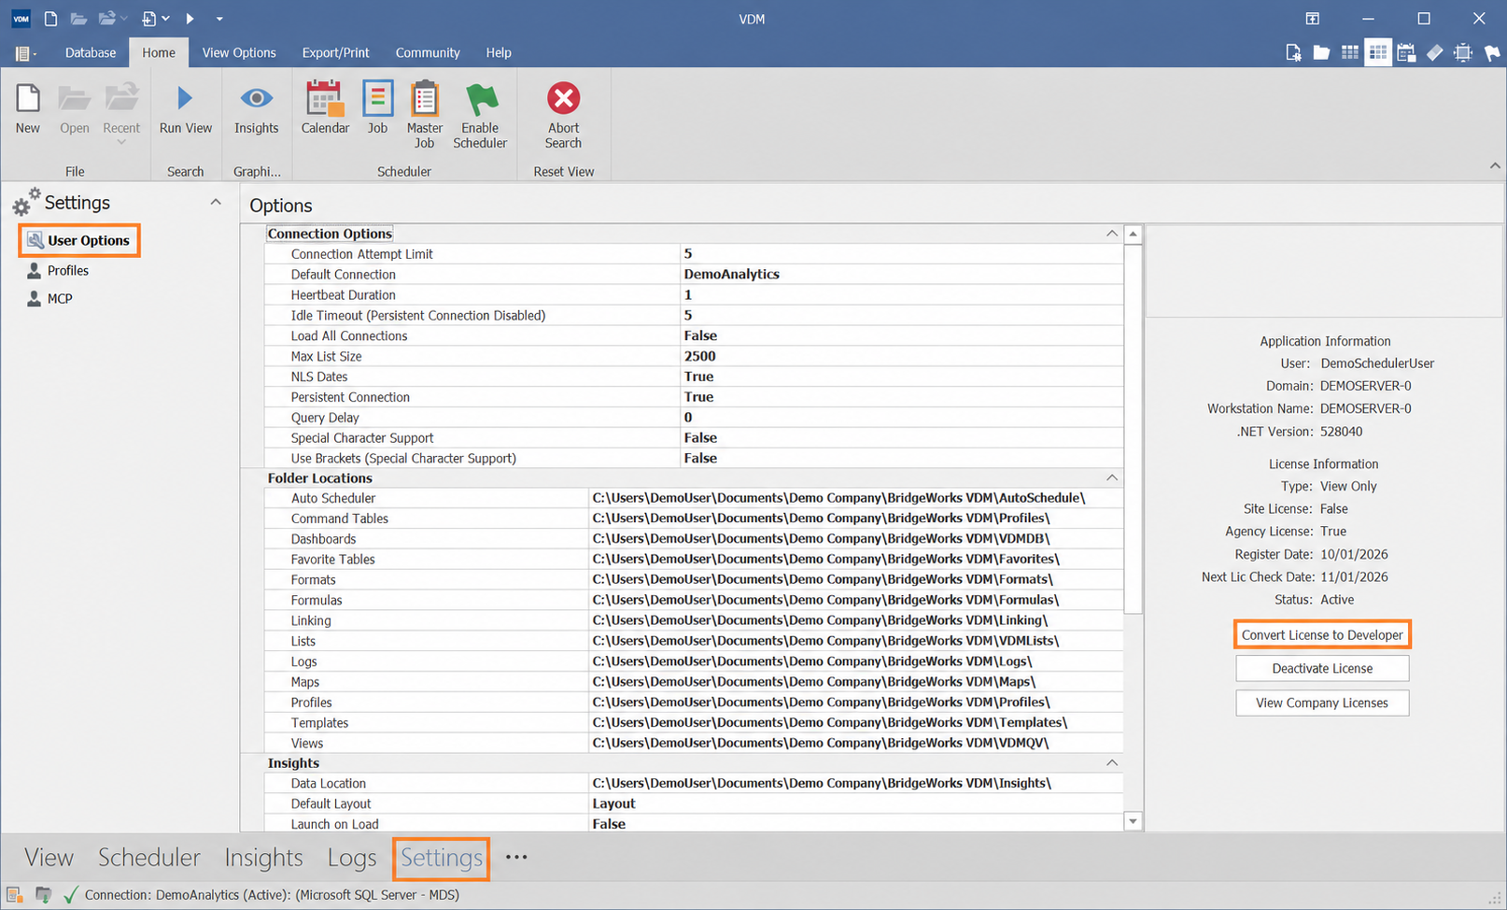
Task: Click the Default Connection value DemoAnalytics
Action: [732, 275]
